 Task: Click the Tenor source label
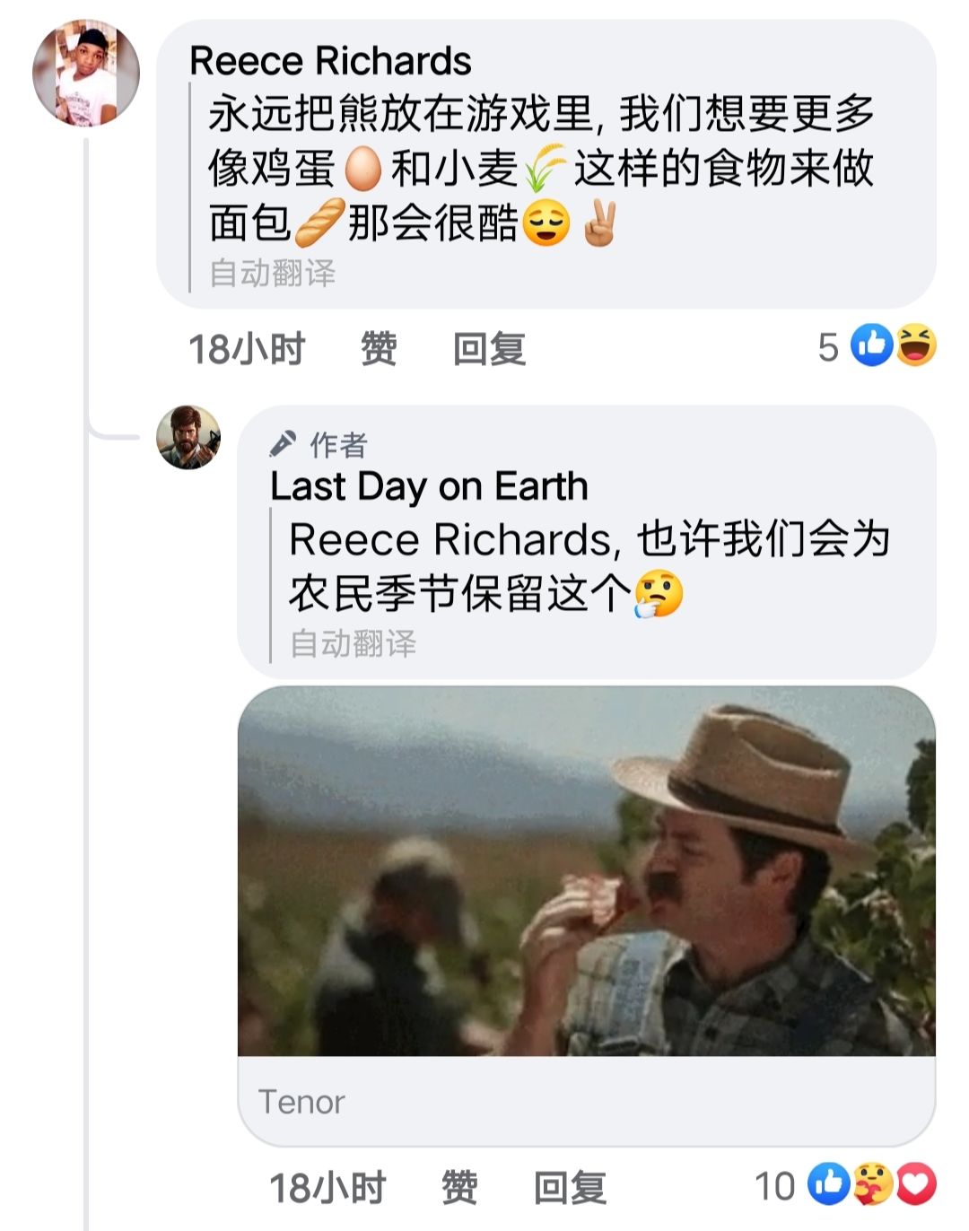click(x=301, y=1102)
